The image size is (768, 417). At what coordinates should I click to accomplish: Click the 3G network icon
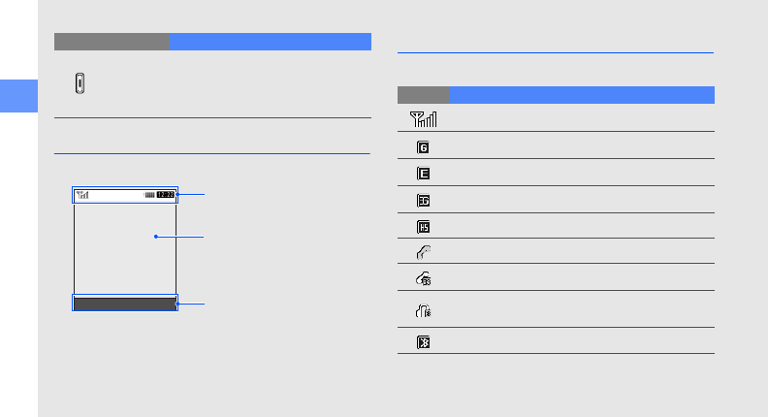[424, 201]
